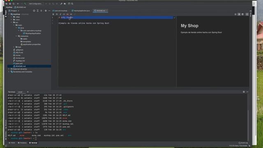Collapse the src folder
This screenshot has height=148, width=263.
[12, 22]
